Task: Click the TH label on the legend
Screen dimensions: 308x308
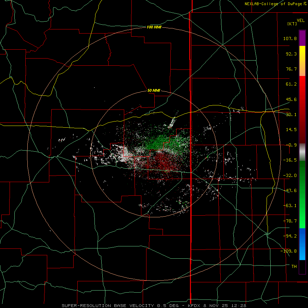Action: [294, 267]
